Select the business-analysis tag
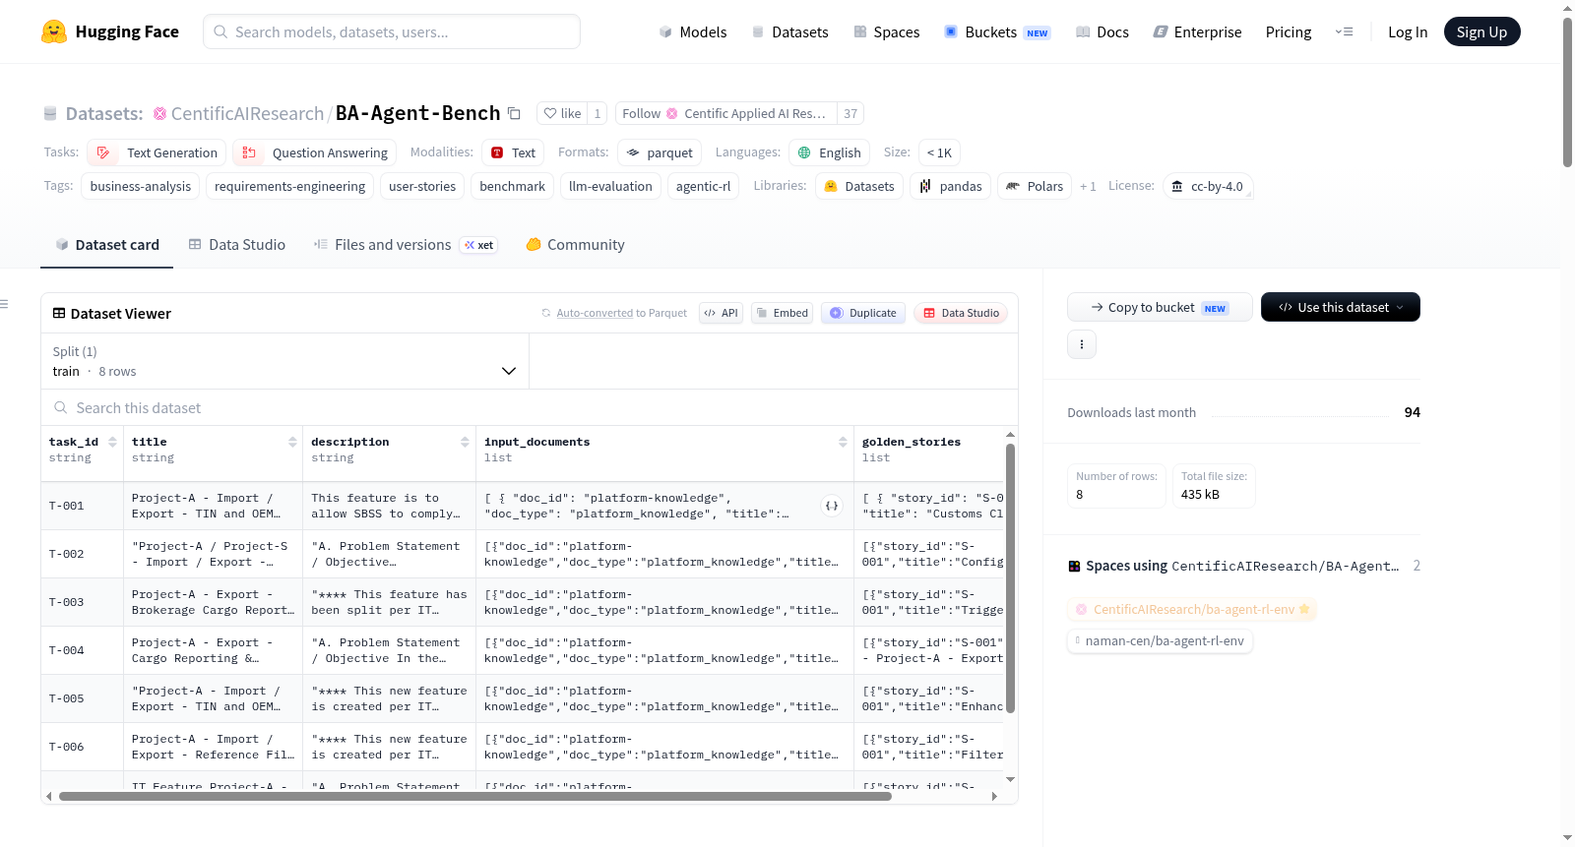 point(141,186)
